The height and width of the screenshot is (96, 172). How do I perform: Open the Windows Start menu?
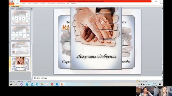coord(11,84)
